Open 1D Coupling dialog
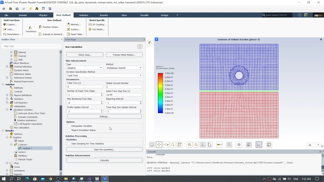Screen dimensions: 324x182 coord(97,25)
